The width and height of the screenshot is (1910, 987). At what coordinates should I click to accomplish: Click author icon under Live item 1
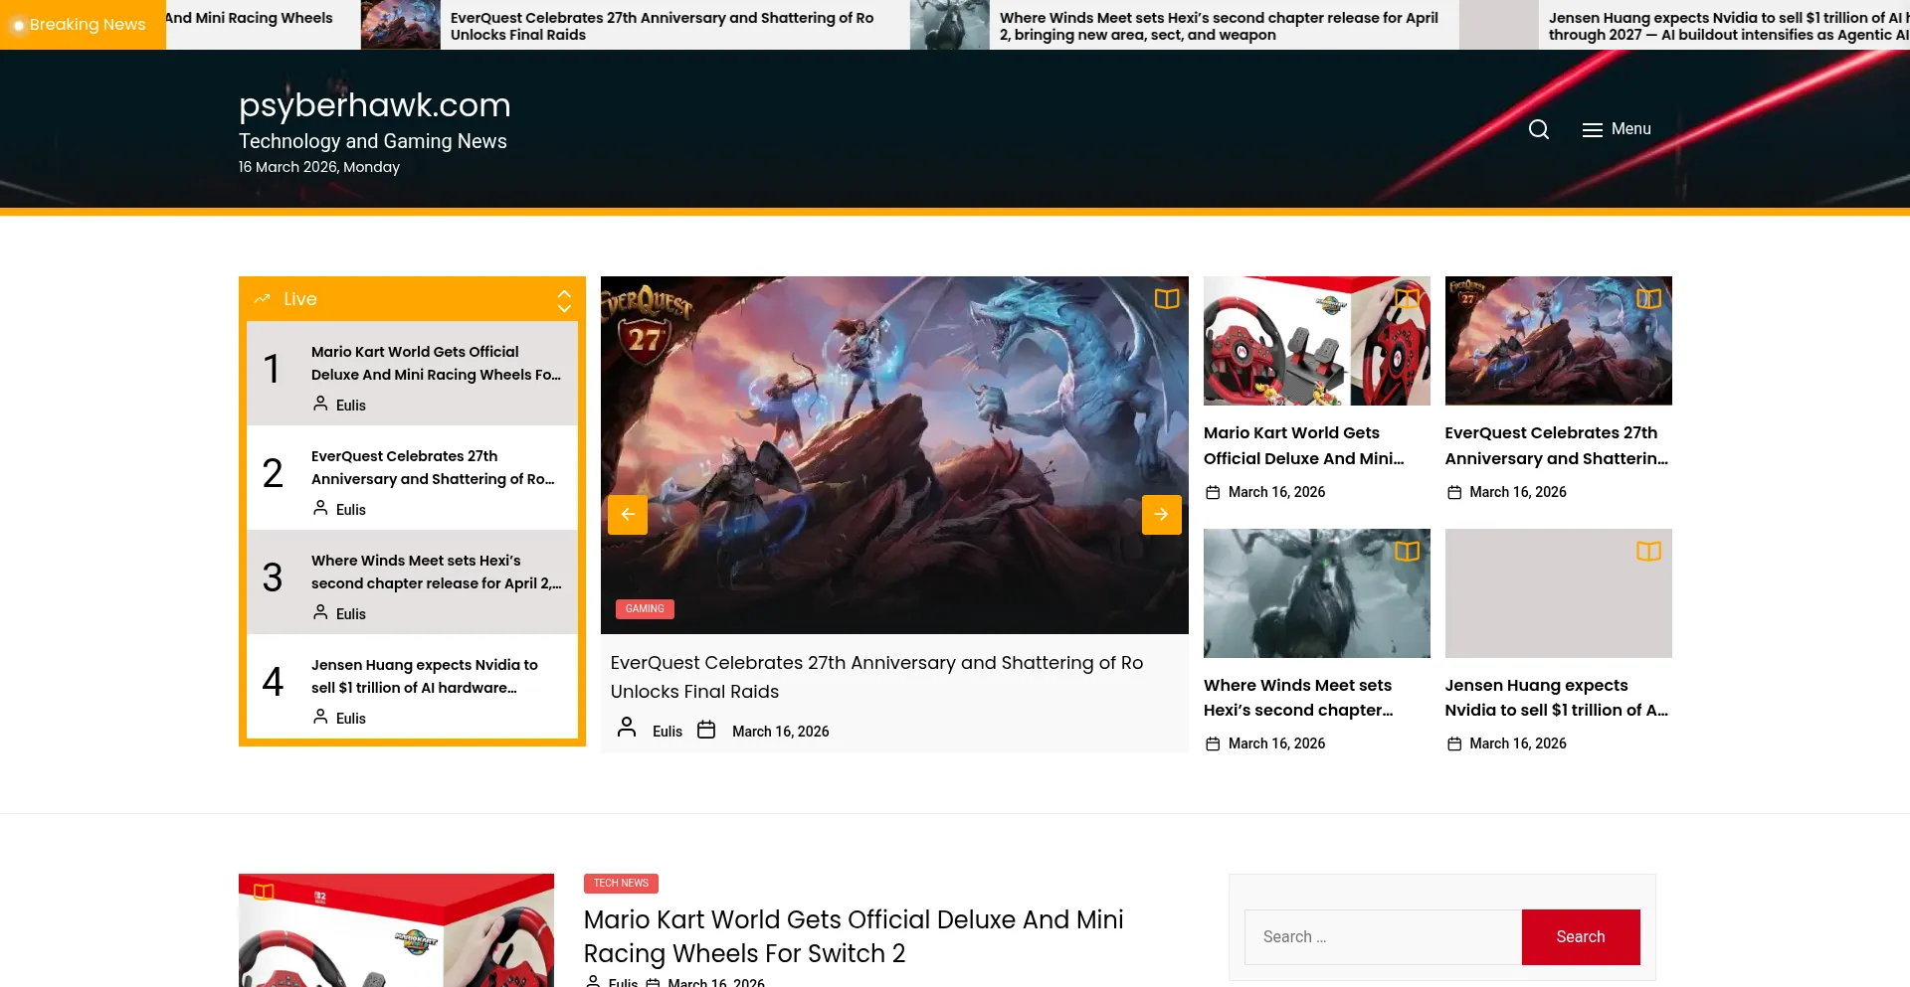[x=320, y=404]
